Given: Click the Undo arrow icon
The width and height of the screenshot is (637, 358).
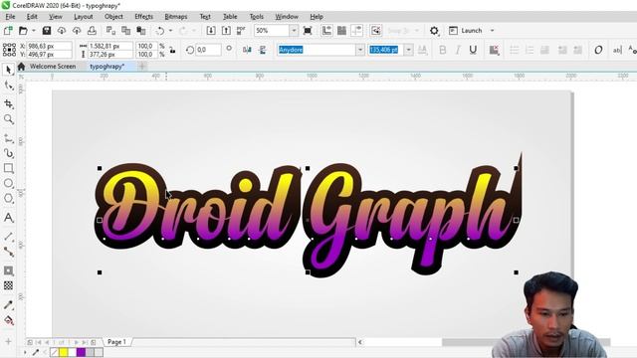Looking at the screenshot, I should pos(160,31).
